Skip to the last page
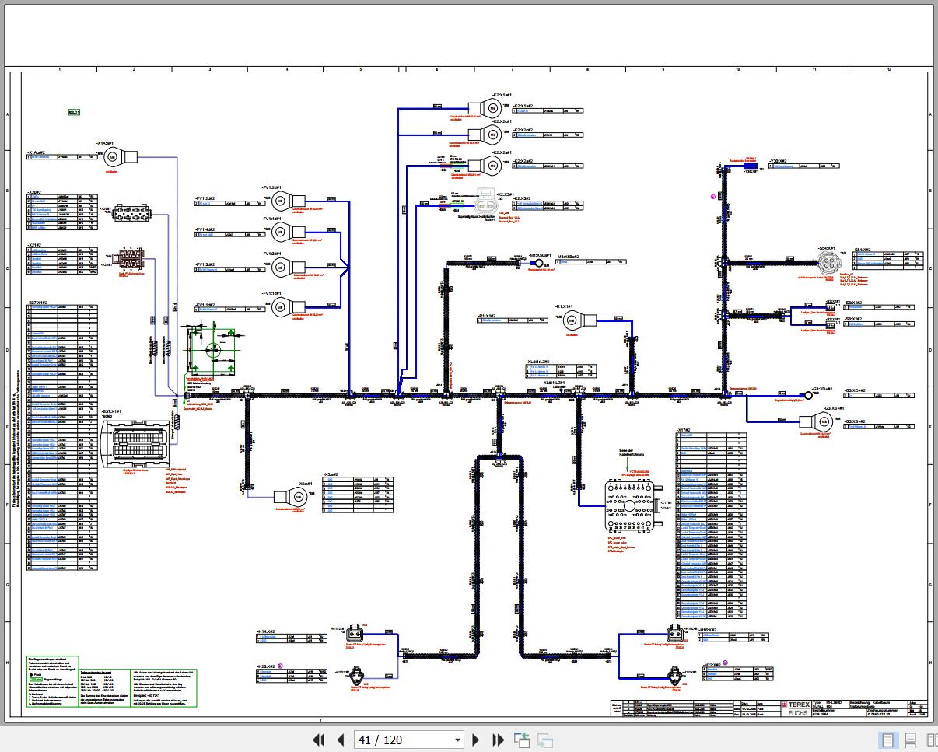Viewport: 938px width, 752px height. click(498, 740)
